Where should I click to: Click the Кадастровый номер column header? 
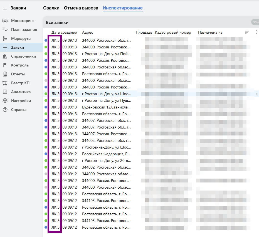(x=173, y=32)
